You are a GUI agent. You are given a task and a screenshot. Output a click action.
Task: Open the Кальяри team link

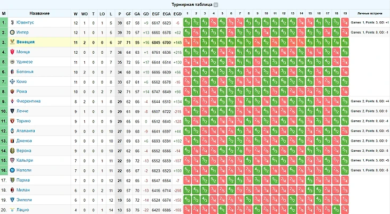25,160
